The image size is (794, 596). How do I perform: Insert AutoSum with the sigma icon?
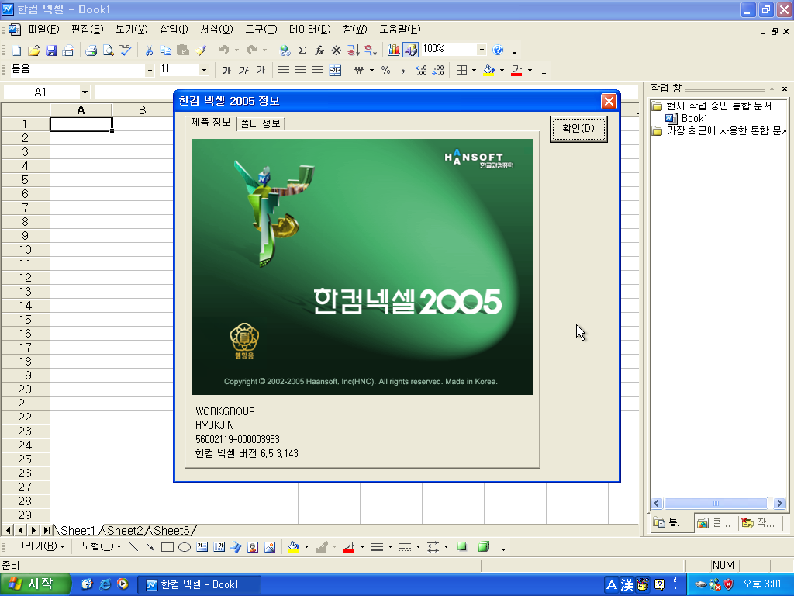tap(302, 50)
